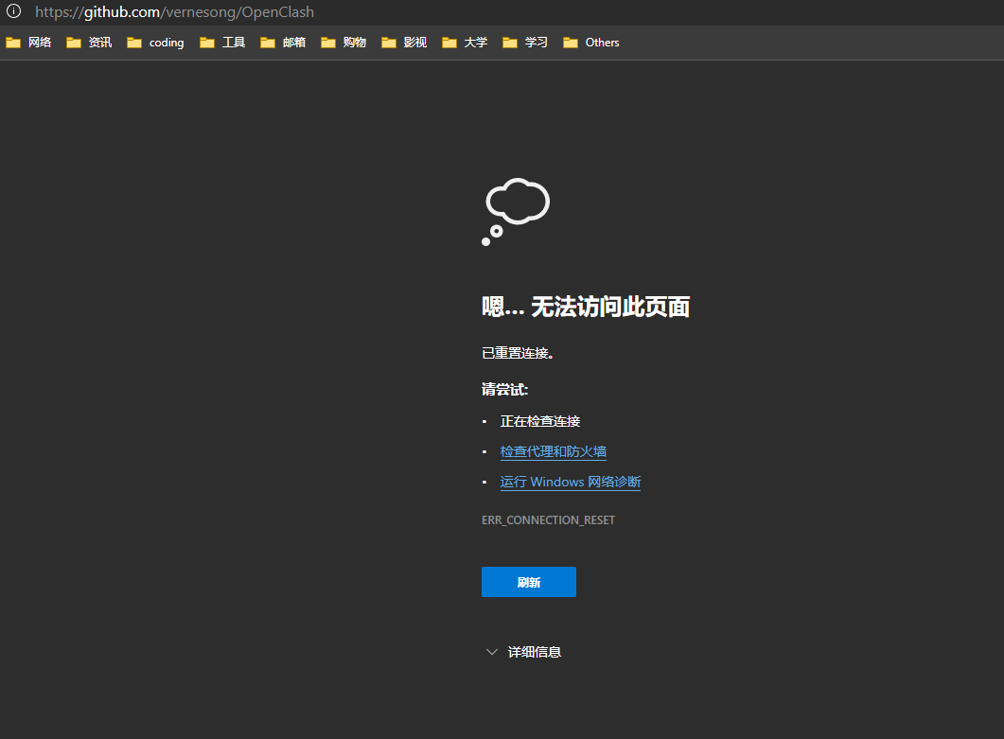Open the 影视 bookmarks folder
The image size is (1004, 739).
point(415,42)
